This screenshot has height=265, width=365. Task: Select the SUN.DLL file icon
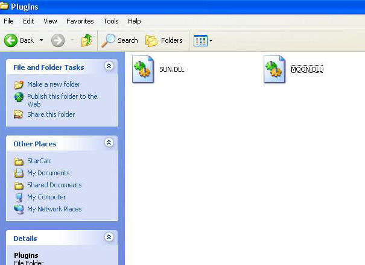[x=143, y=69]
